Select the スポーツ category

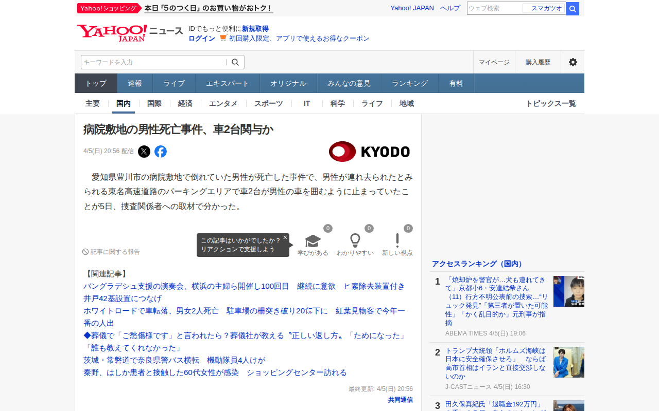[269, 103]
